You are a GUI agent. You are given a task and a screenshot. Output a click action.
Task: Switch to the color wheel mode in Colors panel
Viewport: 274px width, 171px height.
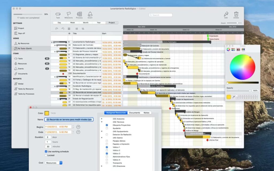228,50
